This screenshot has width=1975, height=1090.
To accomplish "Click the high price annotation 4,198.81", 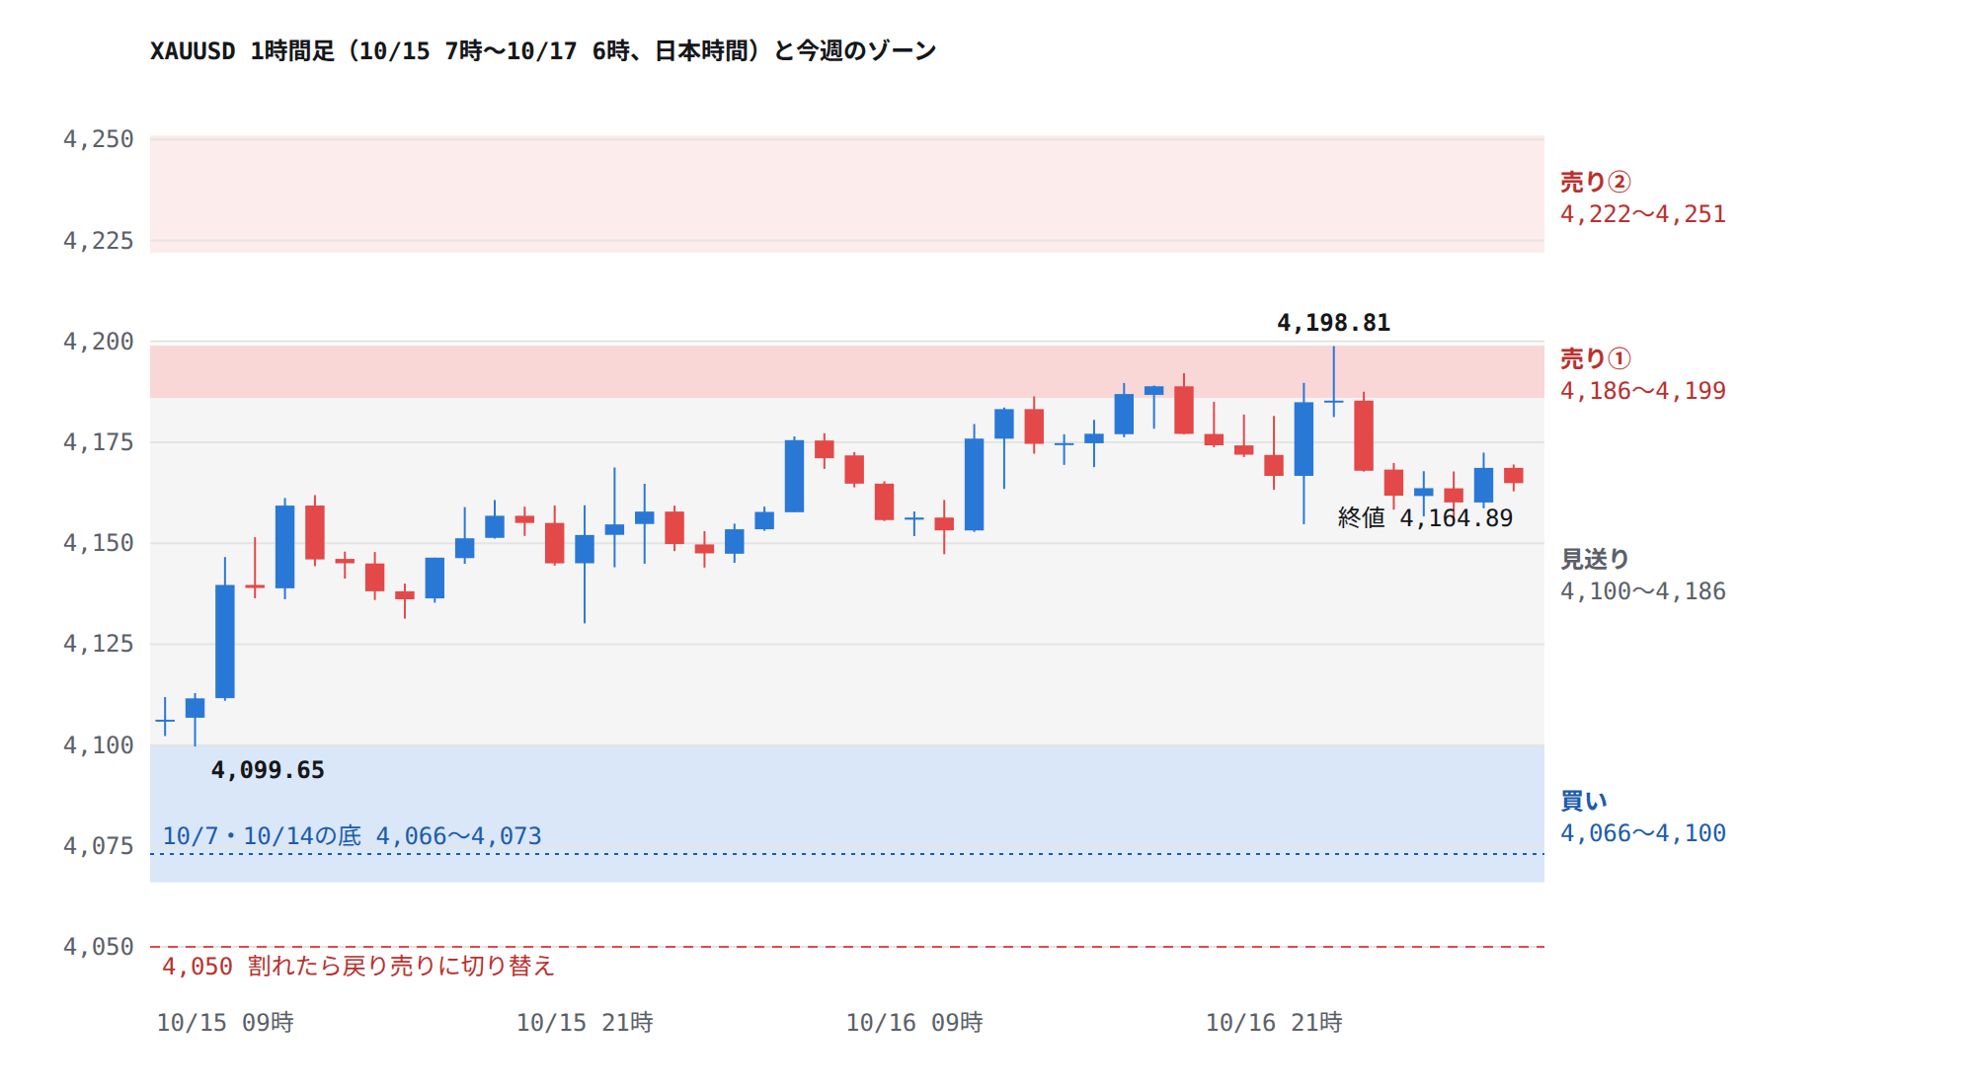I will coord(1334,323).
